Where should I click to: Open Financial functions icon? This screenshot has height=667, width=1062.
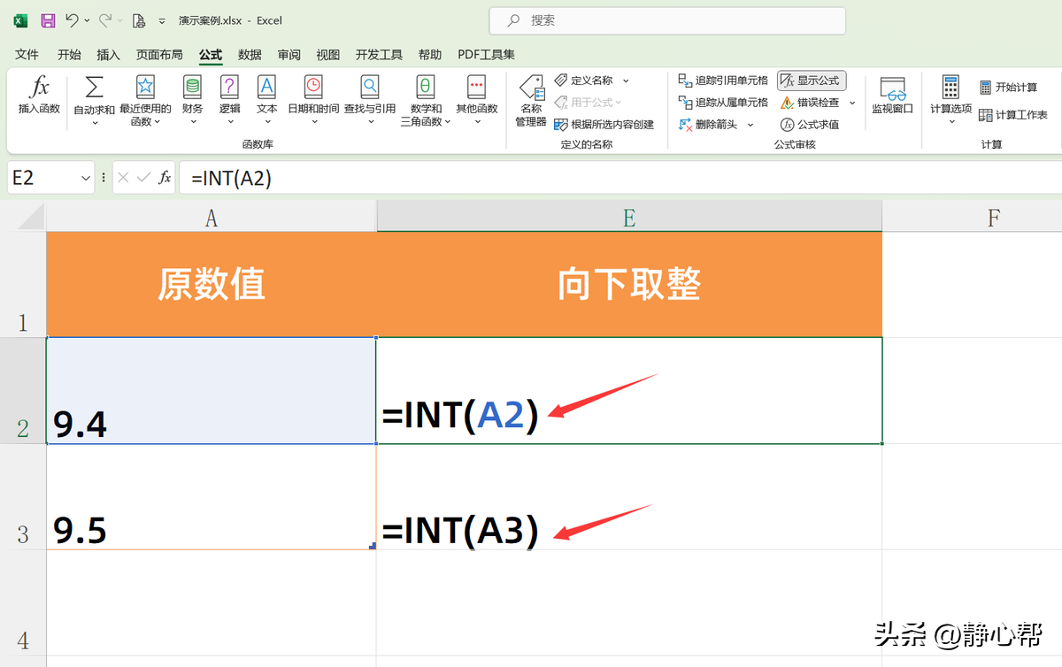(x=192, y=87)
